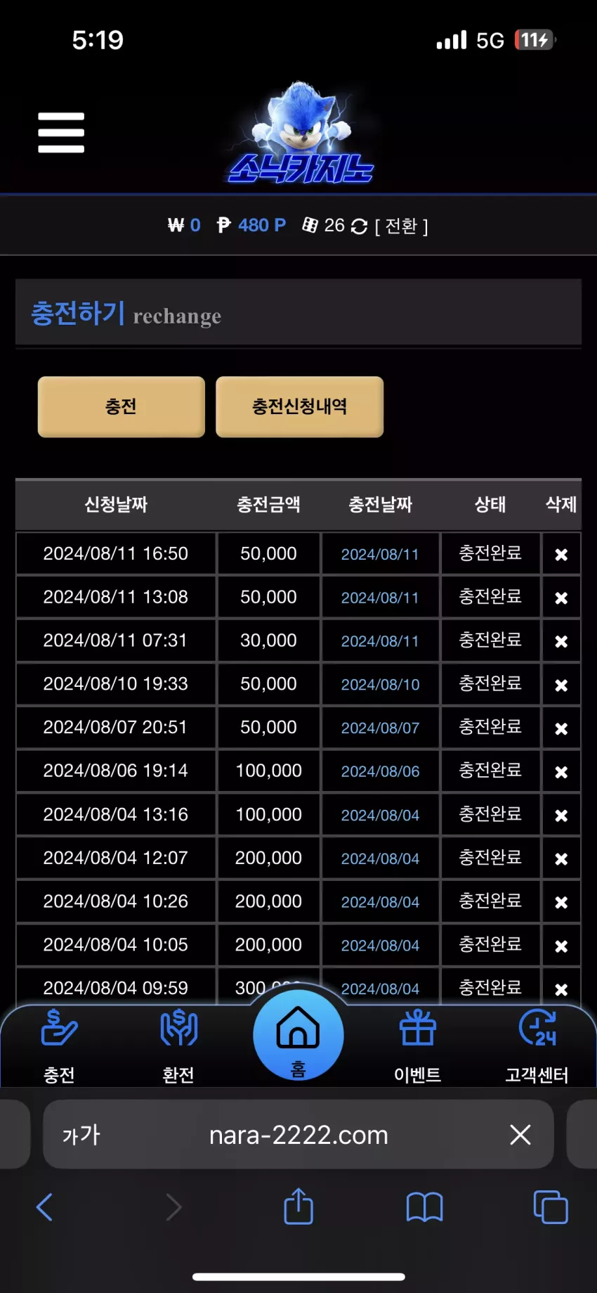
Task: Go to 홈 home button
Action: pos(298,1036)
